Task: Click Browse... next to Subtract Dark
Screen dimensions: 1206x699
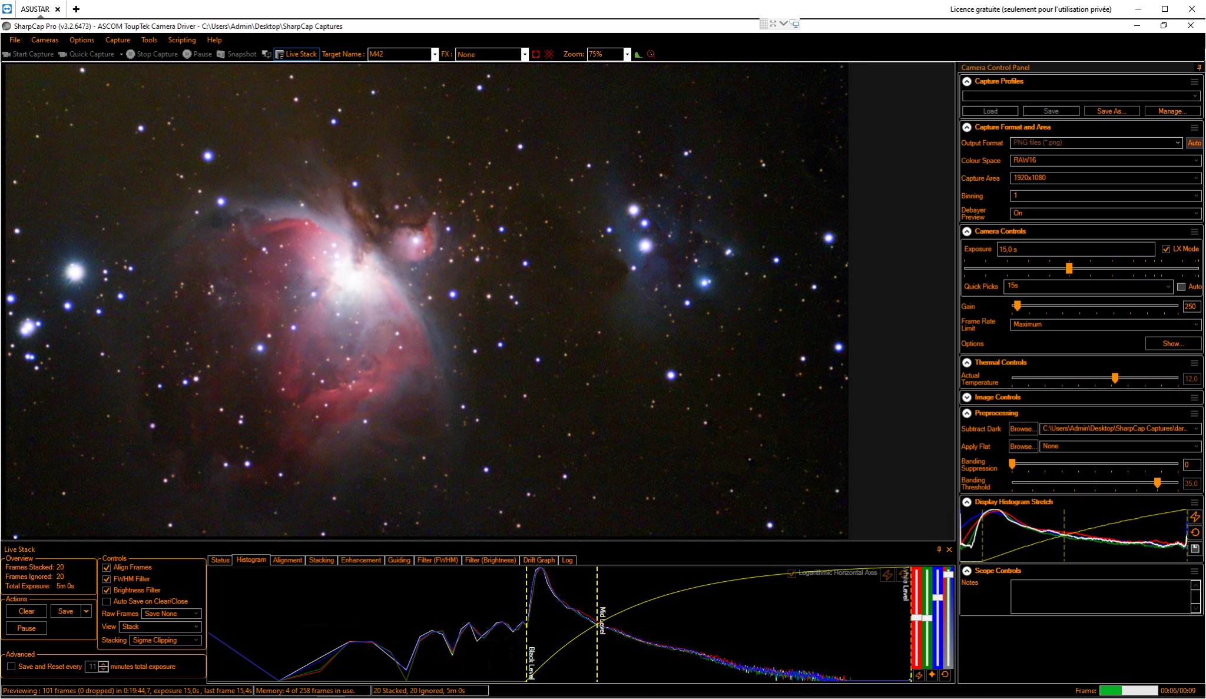Action: point(1023,429)
